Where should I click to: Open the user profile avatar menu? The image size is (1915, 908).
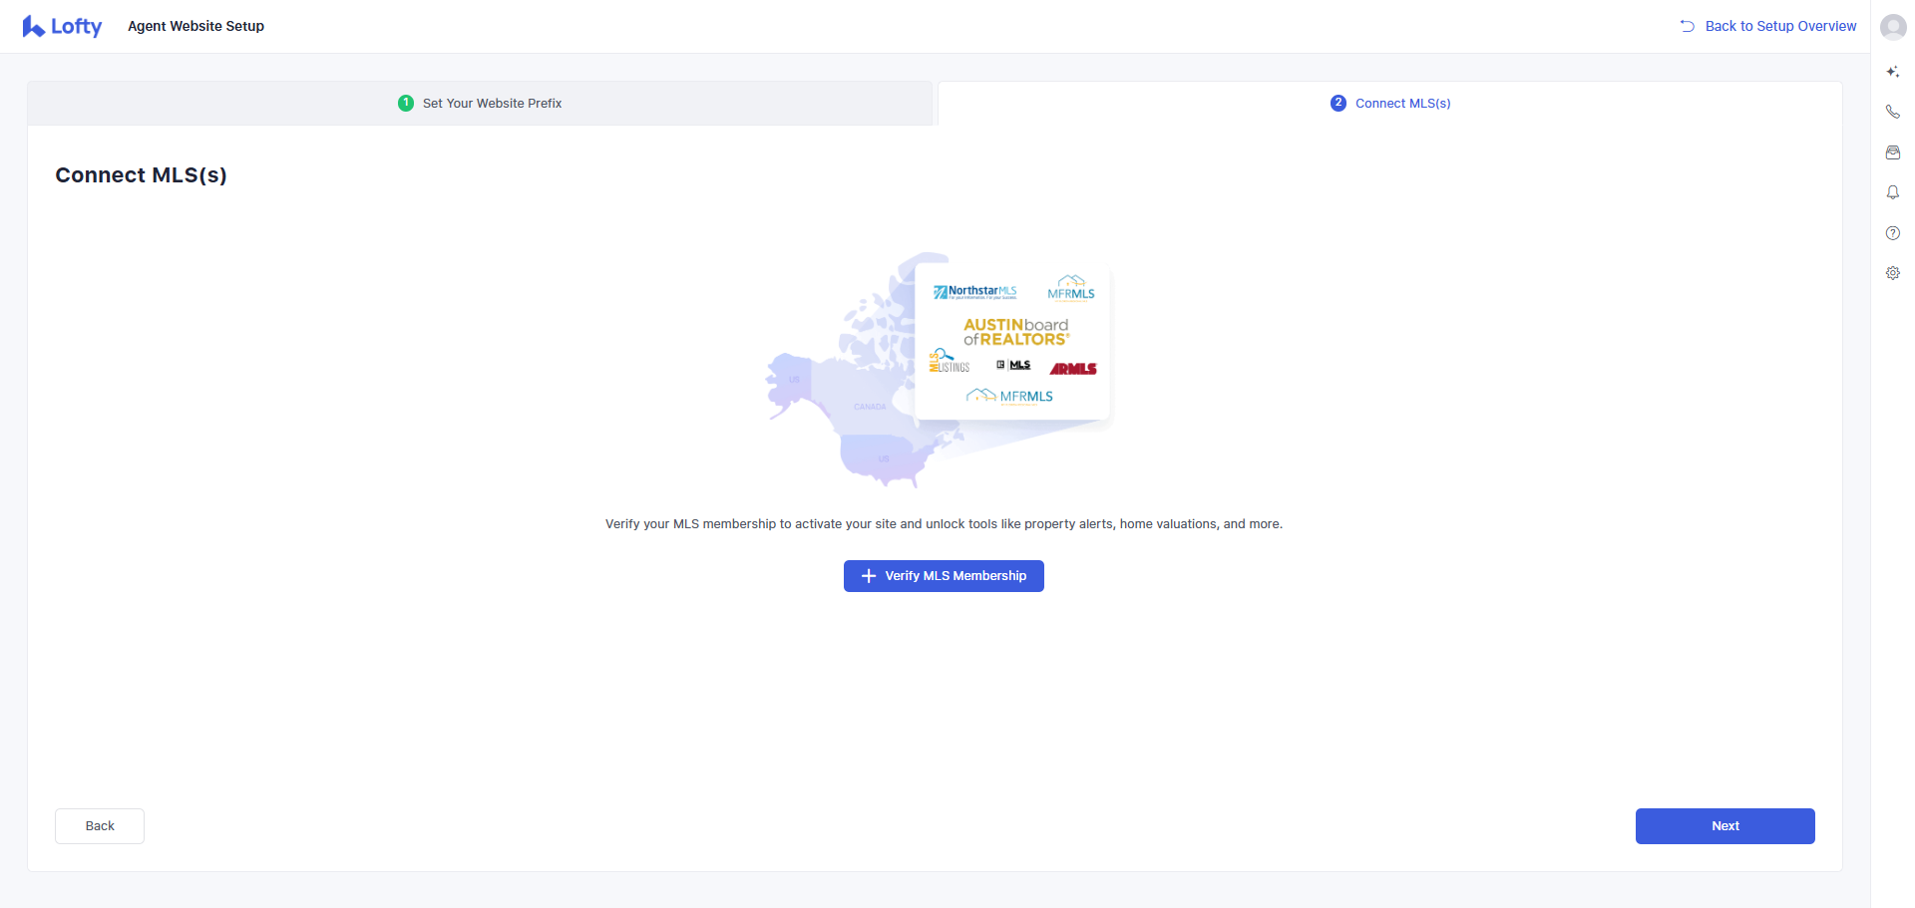click(x=1892, y=27)
